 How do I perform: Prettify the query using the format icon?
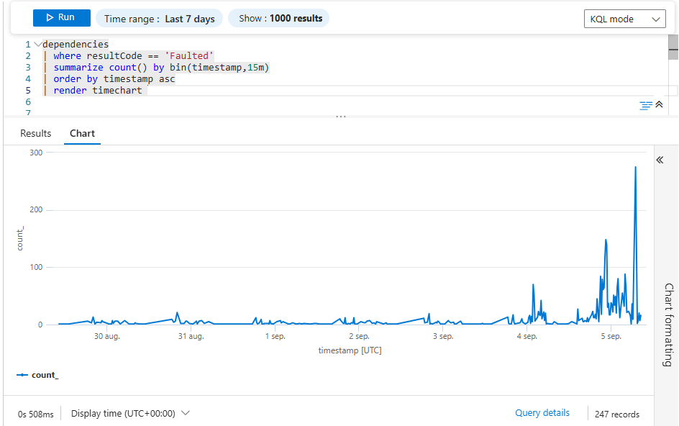pyautogui.click(x=645, y=105)
